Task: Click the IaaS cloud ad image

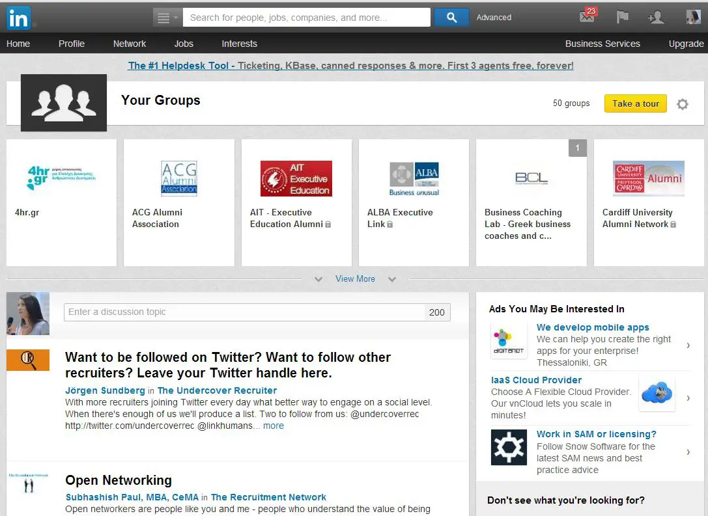Action: (657, 393)
